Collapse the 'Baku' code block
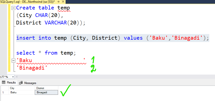Screen dimensions: 215x101 pos(13,61)
